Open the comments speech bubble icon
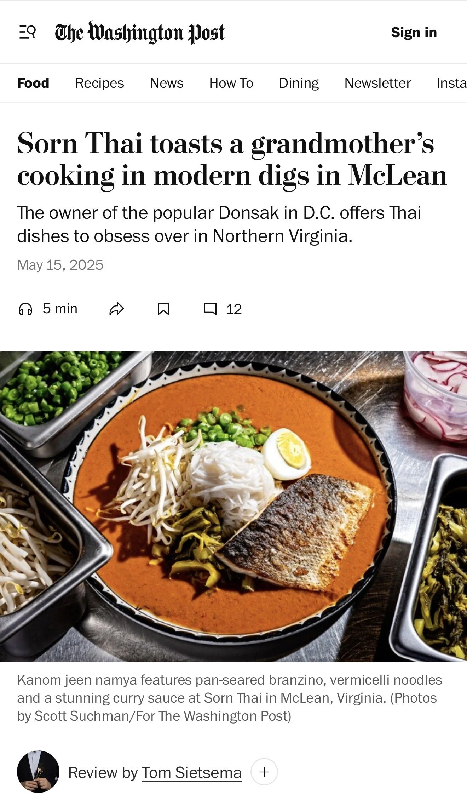 pos(210,309)
